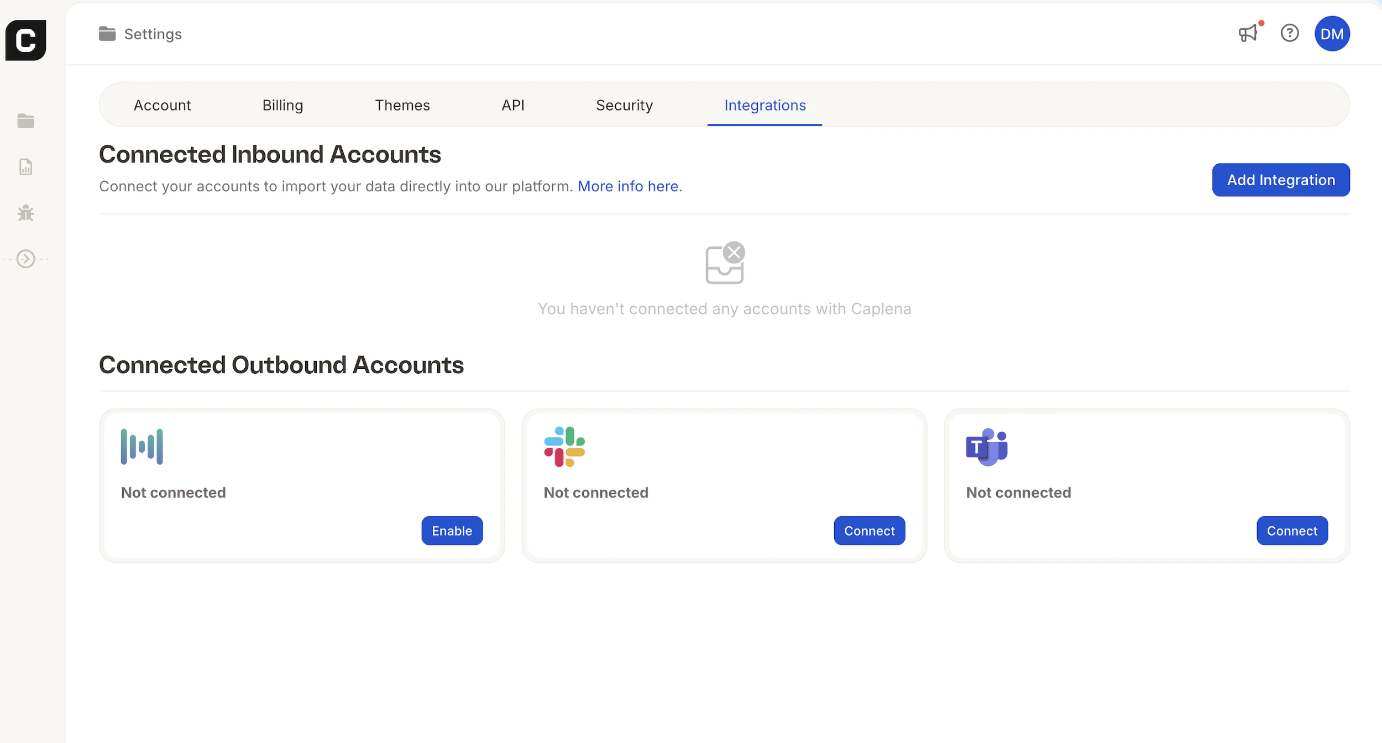Switch to the Billing tab
1382x743 pixels.
click(x=282, y=105)
